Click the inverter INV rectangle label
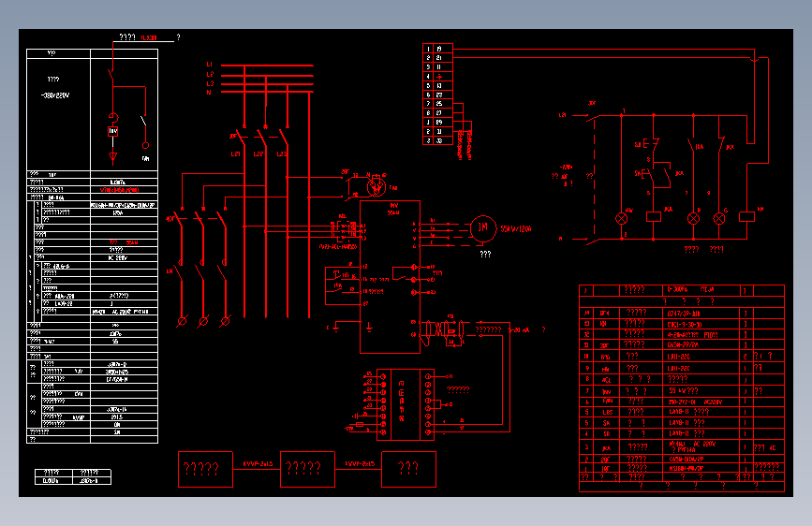 [393, 206]
